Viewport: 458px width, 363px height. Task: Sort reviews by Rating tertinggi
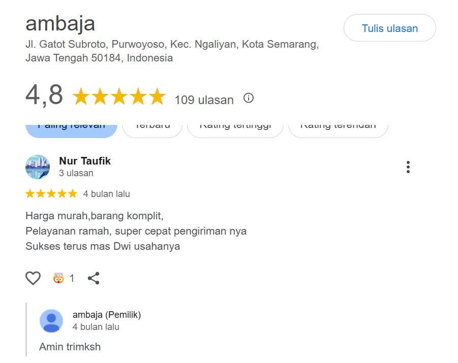[235, 128]
